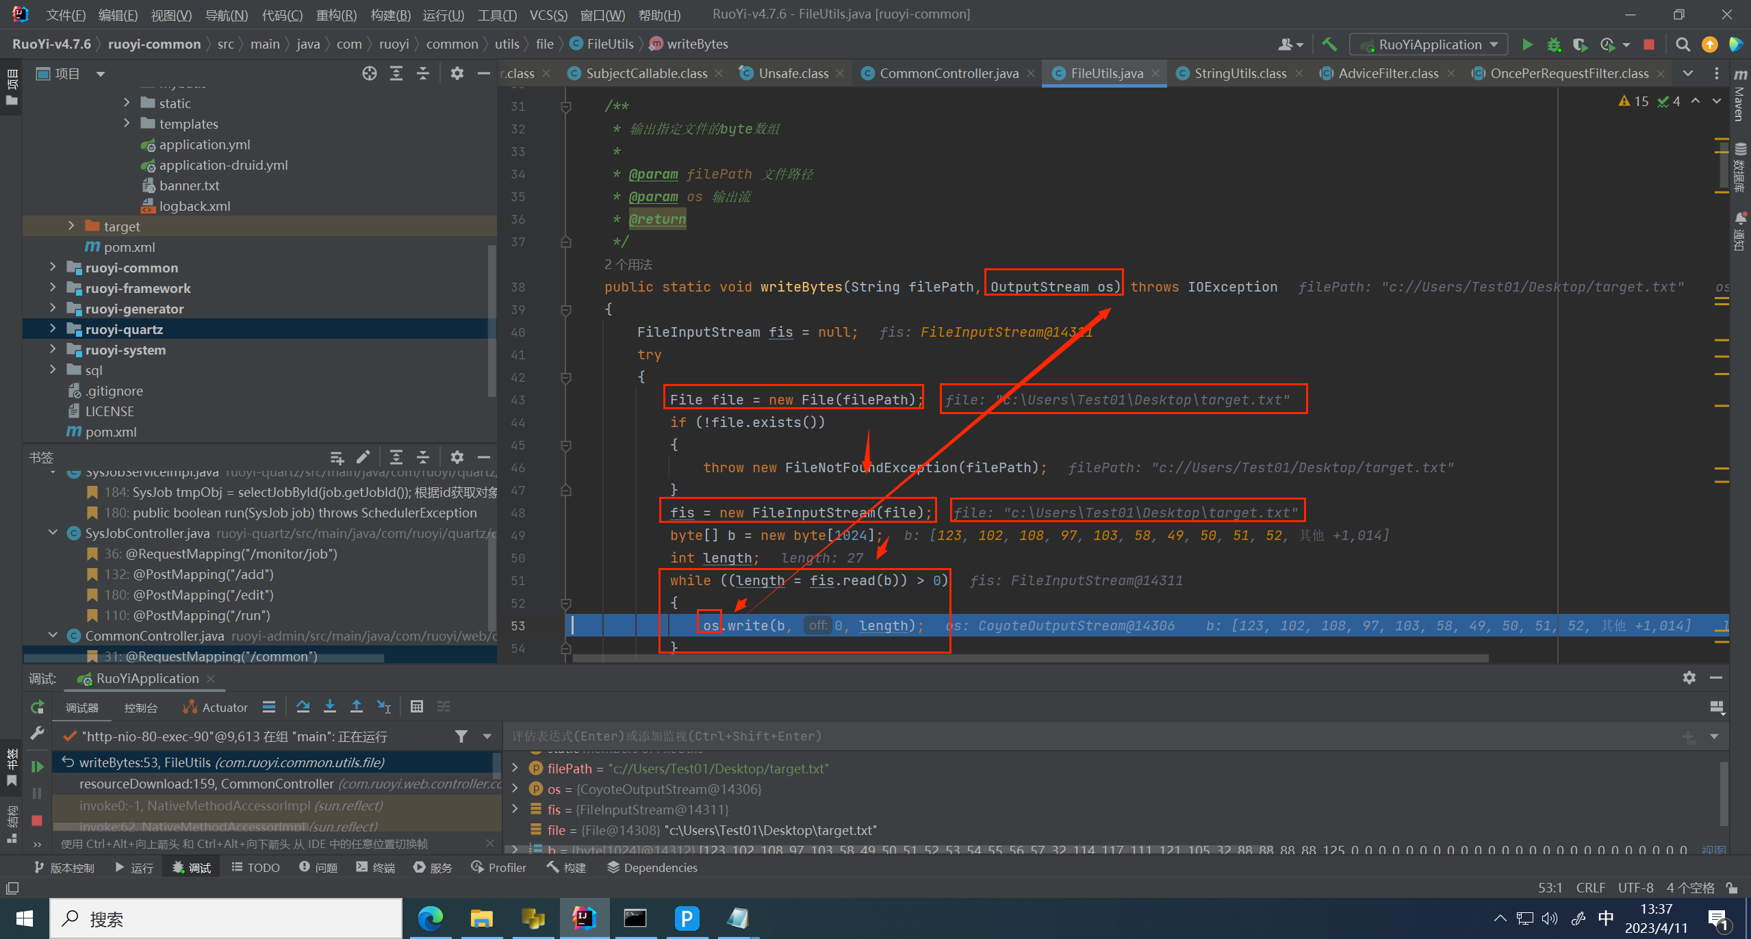
Task: Open project panel settings gear
Action: [x=457, y=73]
